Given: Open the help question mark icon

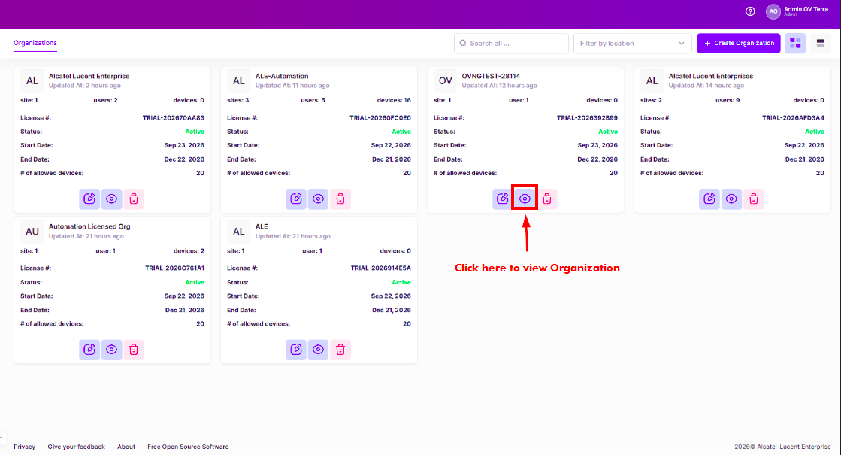Looking at the screenshot, I should 750,11.
